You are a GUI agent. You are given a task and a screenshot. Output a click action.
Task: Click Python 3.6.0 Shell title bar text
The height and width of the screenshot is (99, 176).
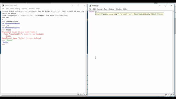tap(11, 5)
